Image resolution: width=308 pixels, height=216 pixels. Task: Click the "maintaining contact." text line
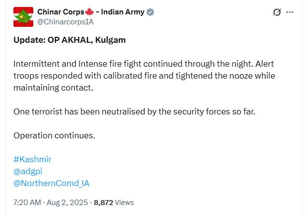53,88
